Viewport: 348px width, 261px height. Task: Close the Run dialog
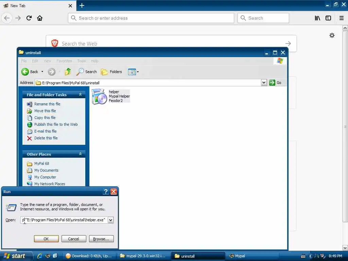(x=114, y=192)
